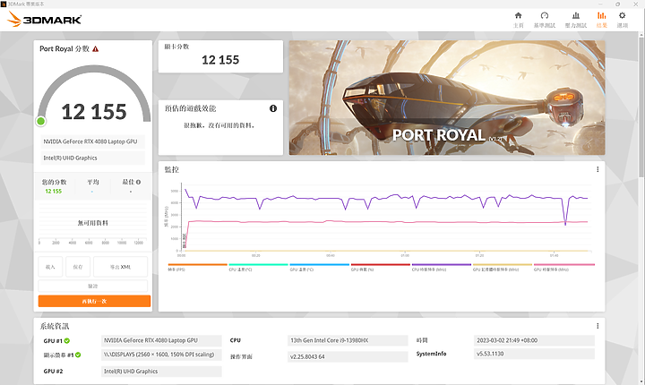Click the green dot on the score gauge

(x=40, y=121)
